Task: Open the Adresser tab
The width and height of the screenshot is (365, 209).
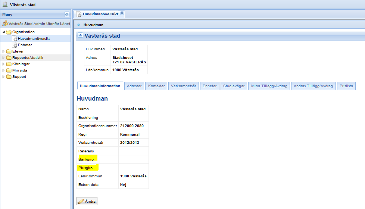Action: coord(134,86)
